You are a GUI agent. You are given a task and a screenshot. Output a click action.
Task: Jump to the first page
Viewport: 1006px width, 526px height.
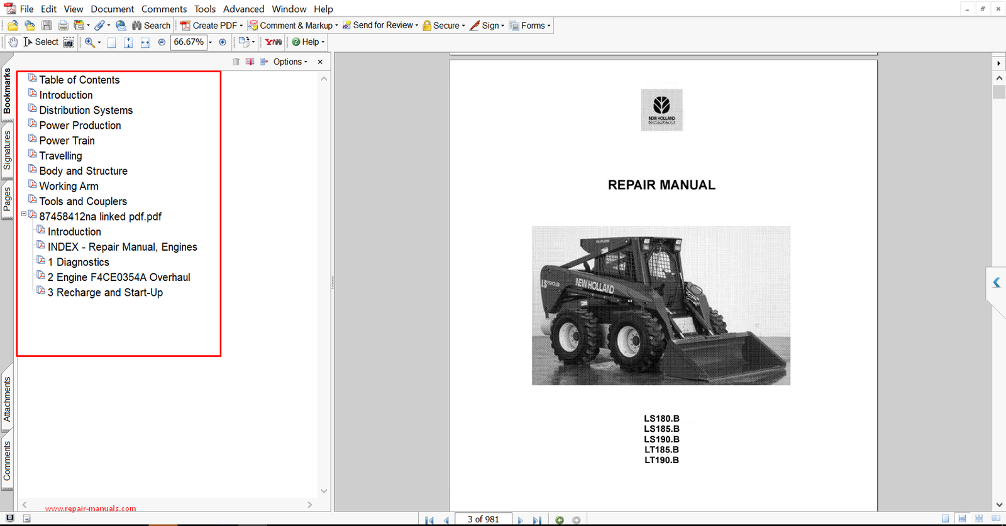click(x=429, y=520)
